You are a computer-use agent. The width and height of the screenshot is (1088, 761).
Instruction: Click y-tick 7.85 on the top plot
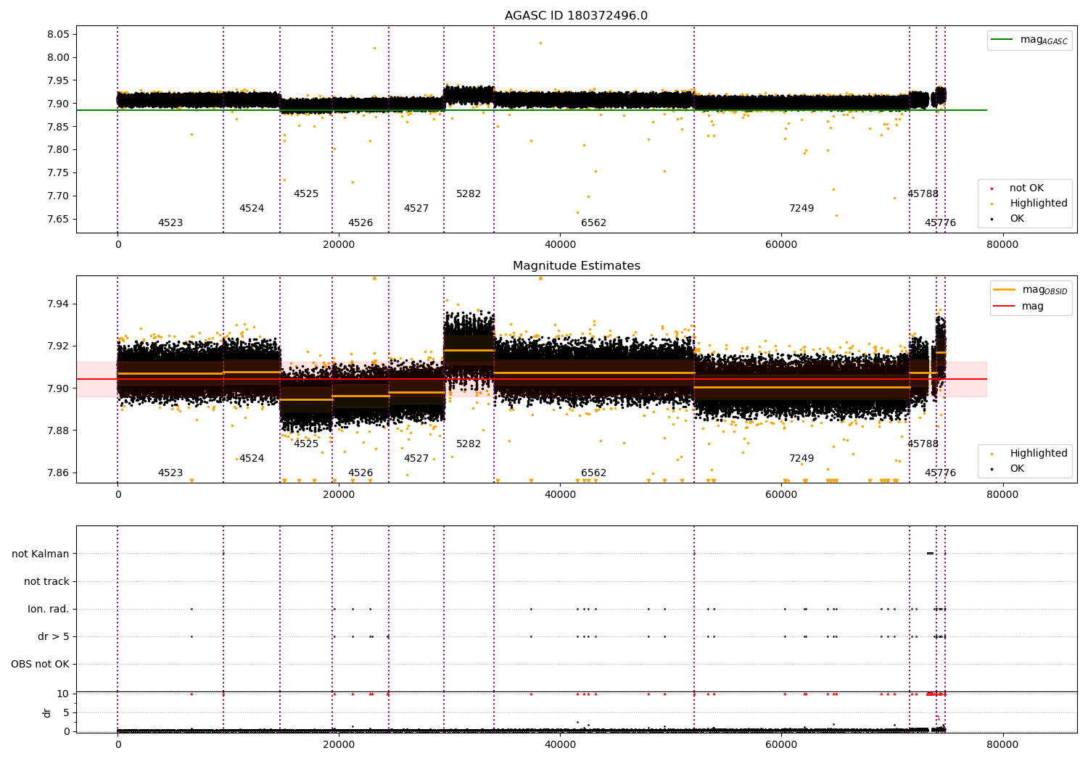pyautogui.click(x=58, y=128)
